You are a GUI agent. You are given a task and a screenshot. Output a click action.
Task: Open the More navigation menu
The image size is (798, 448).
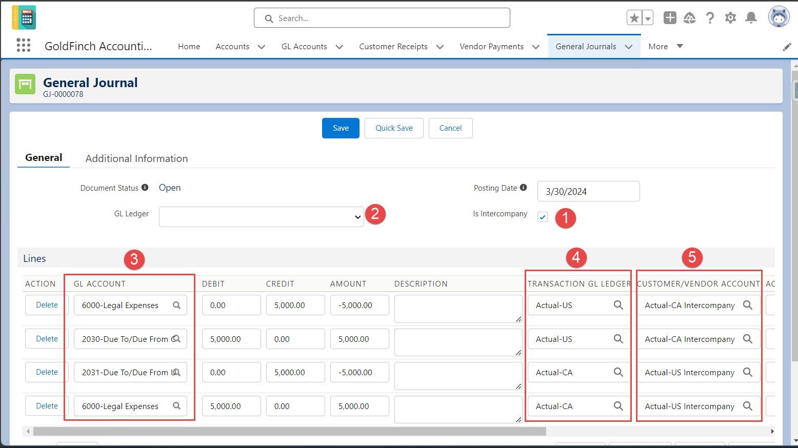pos(666,46)
